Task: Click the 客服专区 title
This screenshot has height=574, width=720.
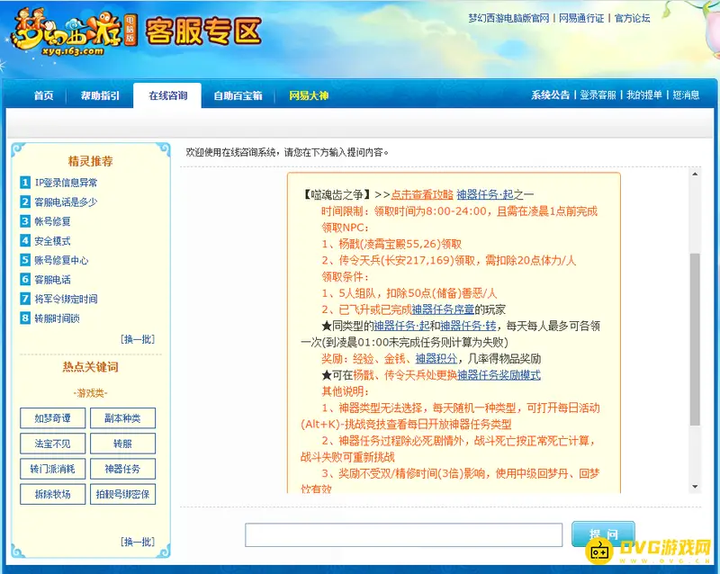Action: pos(204,31)
